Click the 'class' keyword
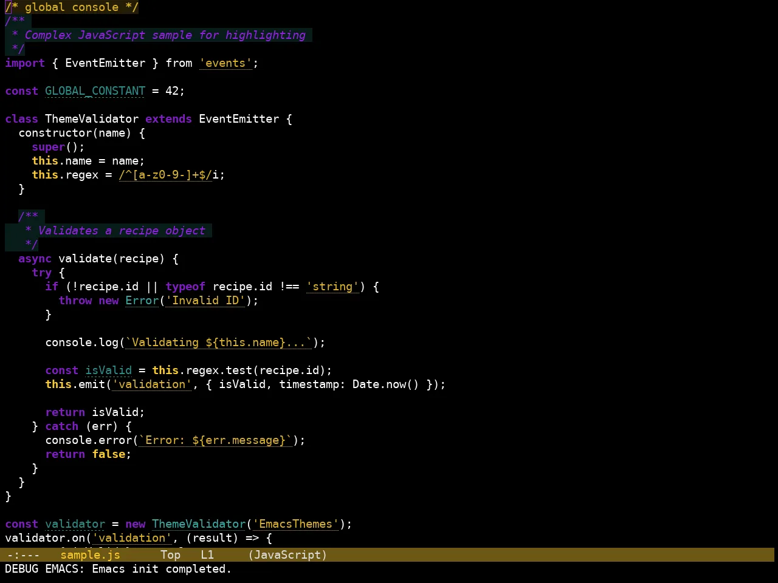 coord(21,119)
